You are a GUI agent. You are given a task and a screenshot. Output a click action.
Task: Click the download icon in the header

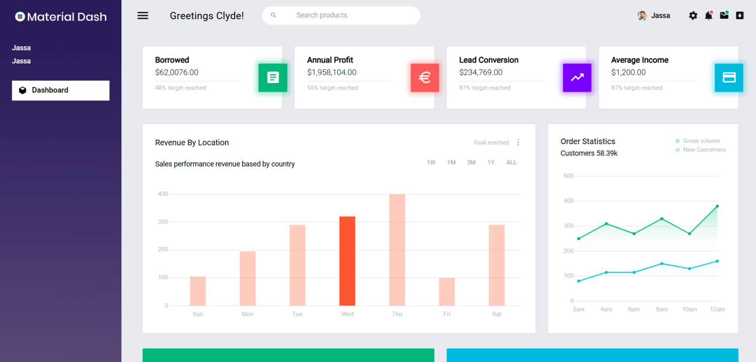click(739, 15)
